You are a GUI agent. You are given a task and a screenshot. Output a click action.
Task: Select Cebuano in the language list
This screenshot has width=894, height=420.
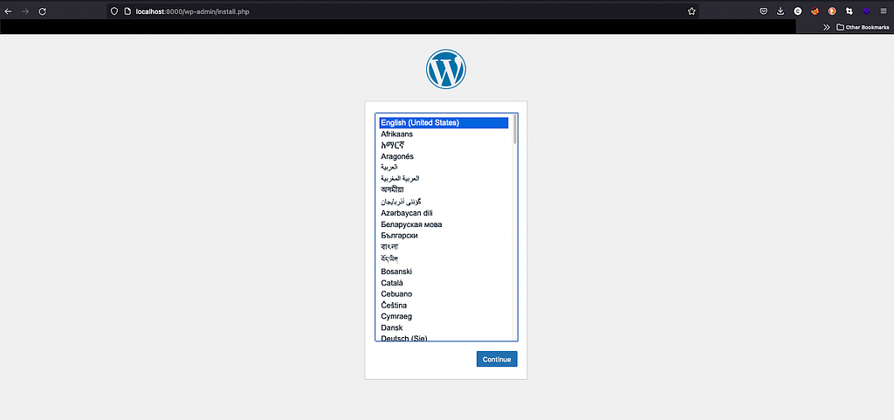444,293
